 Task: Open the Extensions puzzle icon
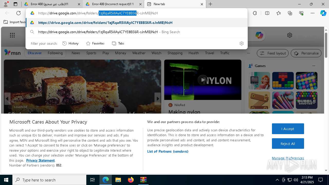(255, 13)
